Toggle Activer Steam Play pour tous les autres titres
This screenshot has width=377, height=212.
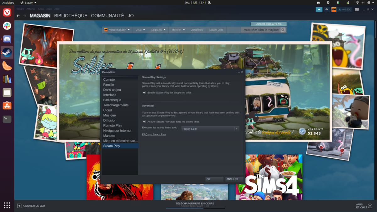pyautogui.click(x=144, y=122)
